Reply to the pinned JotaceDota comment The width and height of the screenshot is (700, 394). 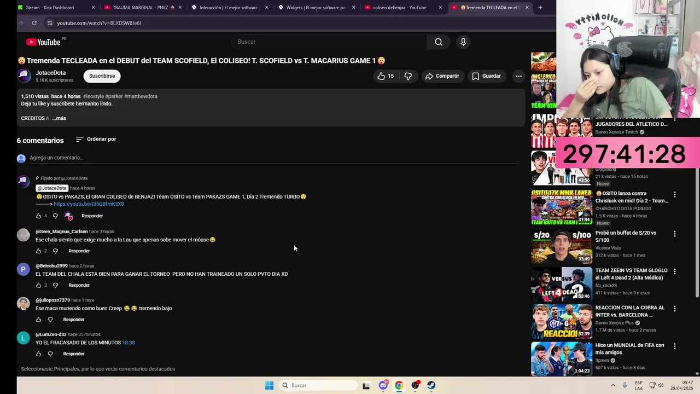tap(92, 216)
